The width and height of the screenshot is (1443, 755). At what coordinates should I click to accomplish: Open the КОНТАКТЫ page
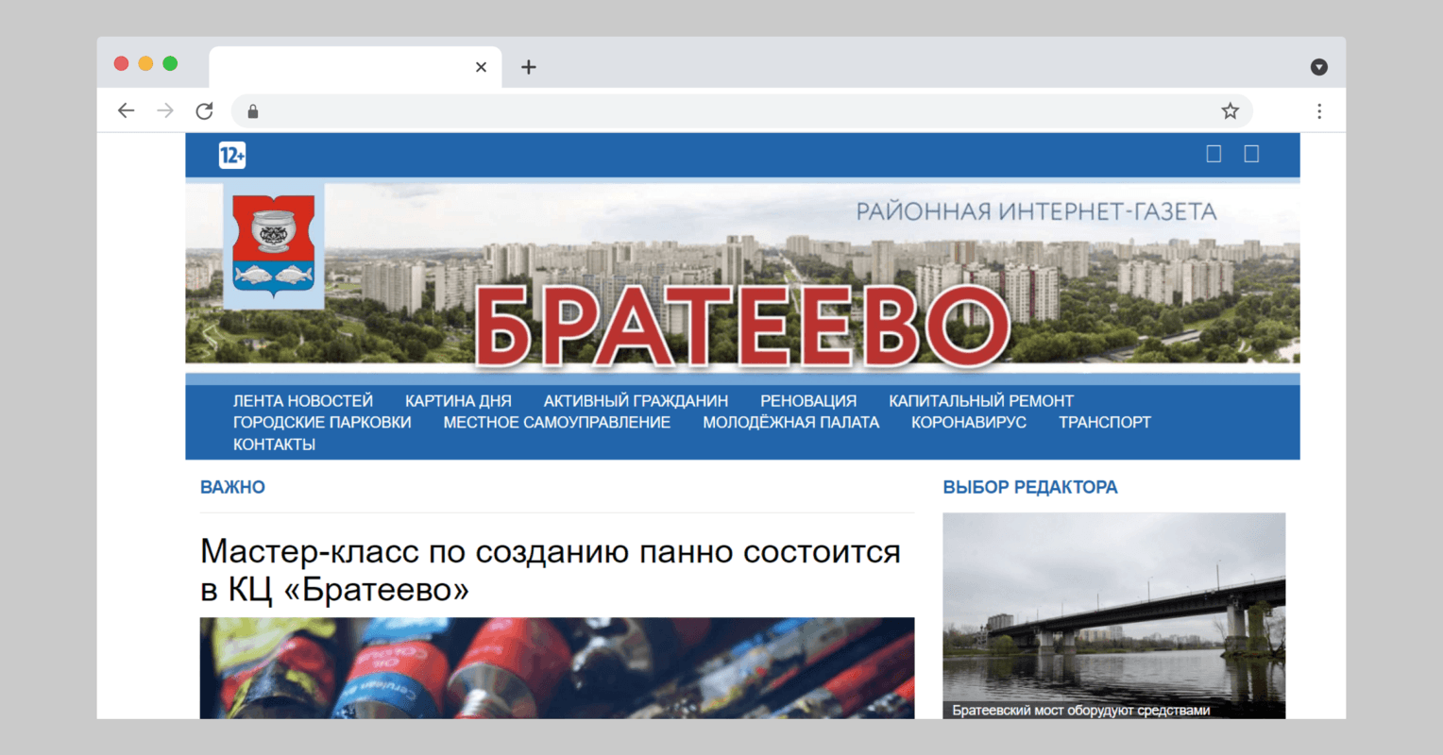pyautogui.click(x=274, y=445)
